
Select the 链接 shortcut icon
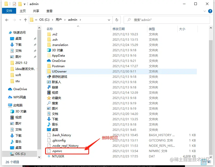pos(49,87)
